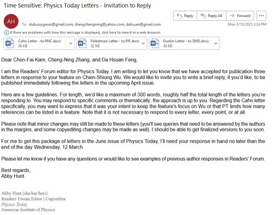The height and width of the screenshot is (215, 272).
Task: Expand the Cahn Letter attachment dropdown
Action: 71,44
